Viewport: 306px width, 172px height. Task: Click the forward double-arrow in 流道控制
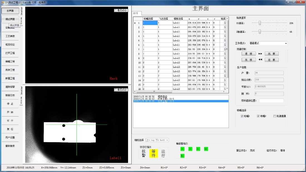tap(260, 54)
